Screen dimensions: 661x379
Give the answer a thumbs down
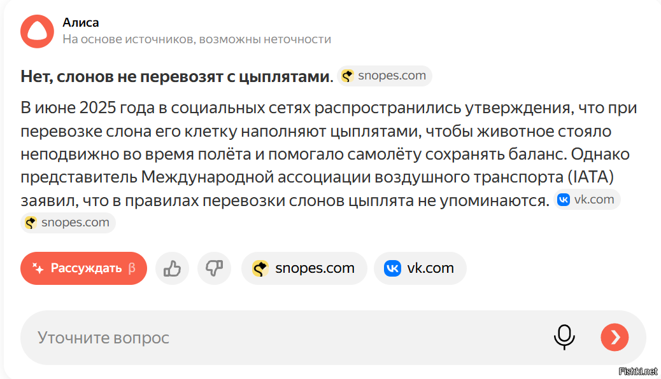(214, 268)
